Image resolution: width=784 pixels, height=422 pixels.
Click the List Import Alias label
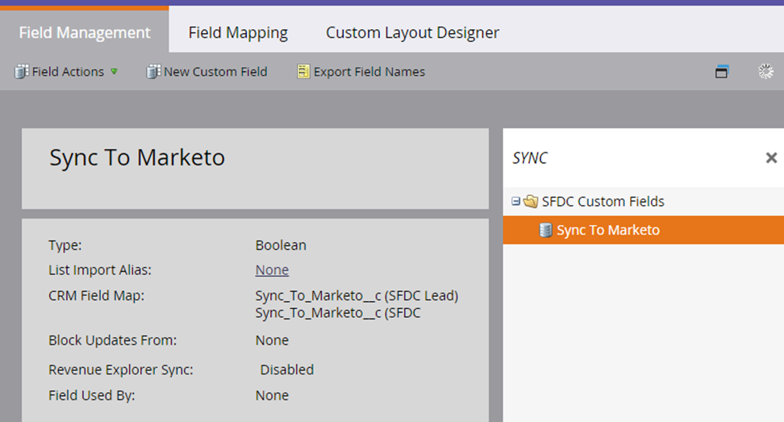99,270
